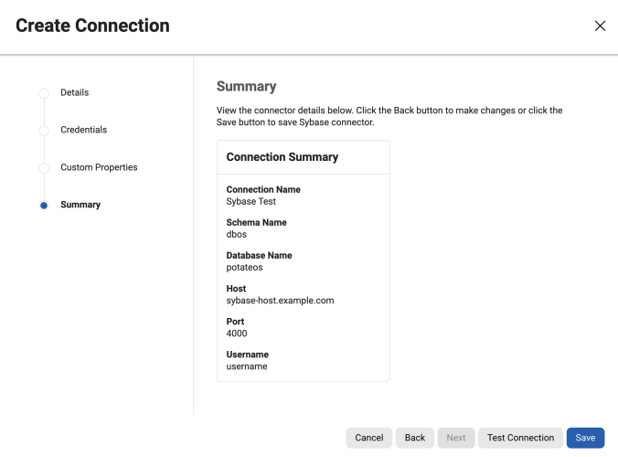The image size is (618, 457).
Task: Select the Summary step label
Action: click(x=80, y=205)
